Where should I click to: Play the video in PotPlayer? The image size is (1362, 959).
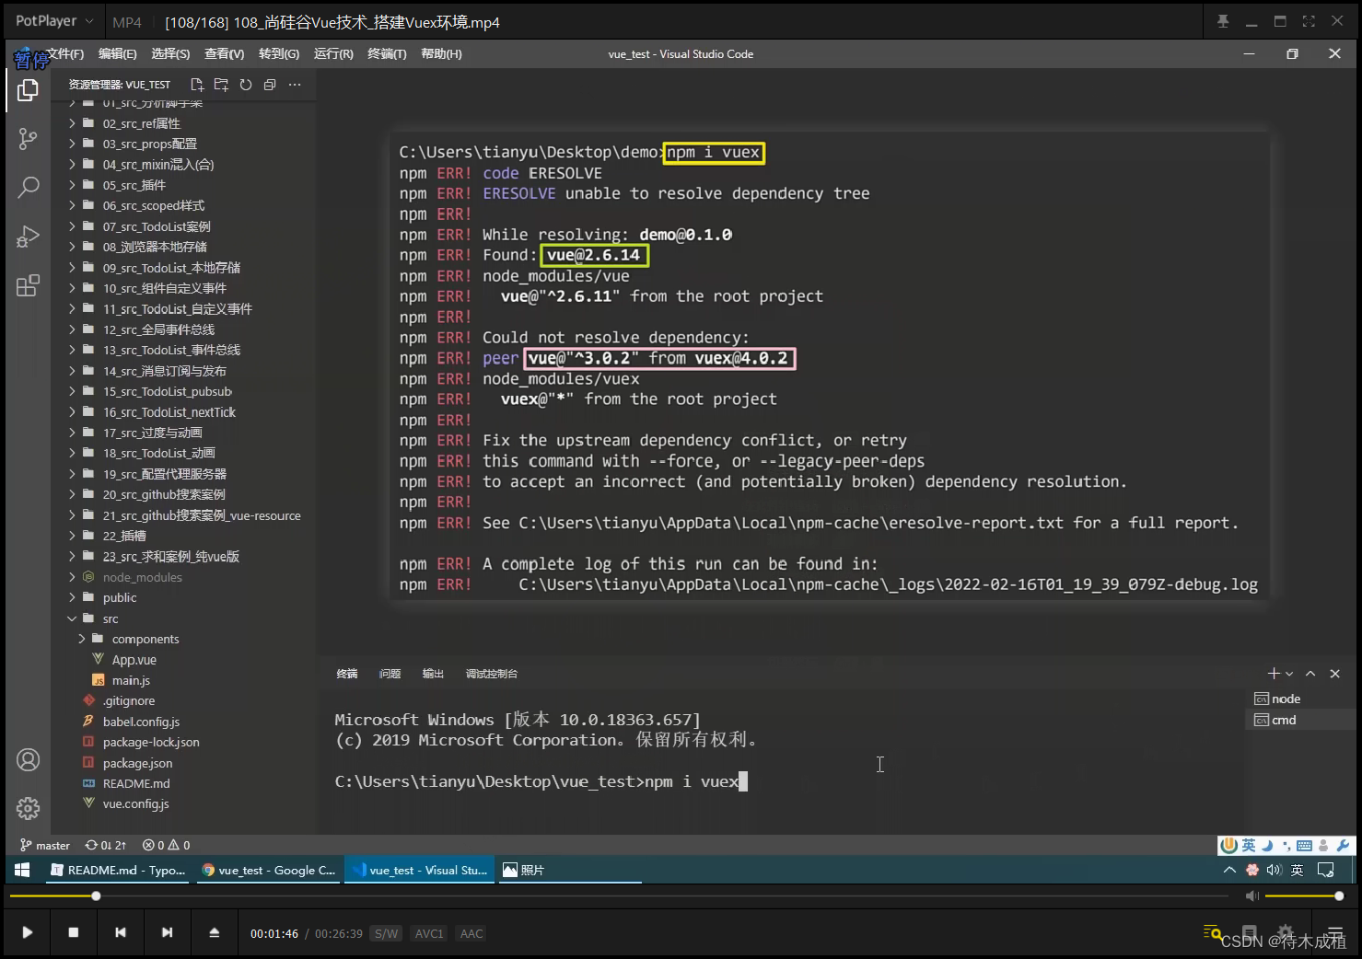coord(28,932)
